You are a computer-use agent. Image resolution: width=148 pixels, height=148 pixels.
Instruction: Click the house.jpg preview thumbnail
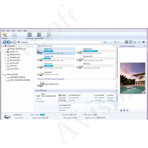[133, 78]
